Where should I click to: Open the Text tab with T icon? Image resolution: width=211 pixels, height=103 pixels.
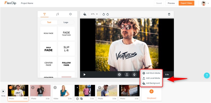44,14
